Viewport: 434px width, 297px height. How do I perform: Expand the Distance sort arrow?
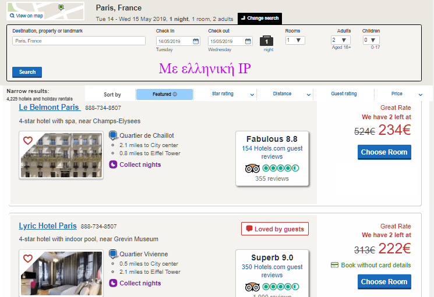coord(309,95)
